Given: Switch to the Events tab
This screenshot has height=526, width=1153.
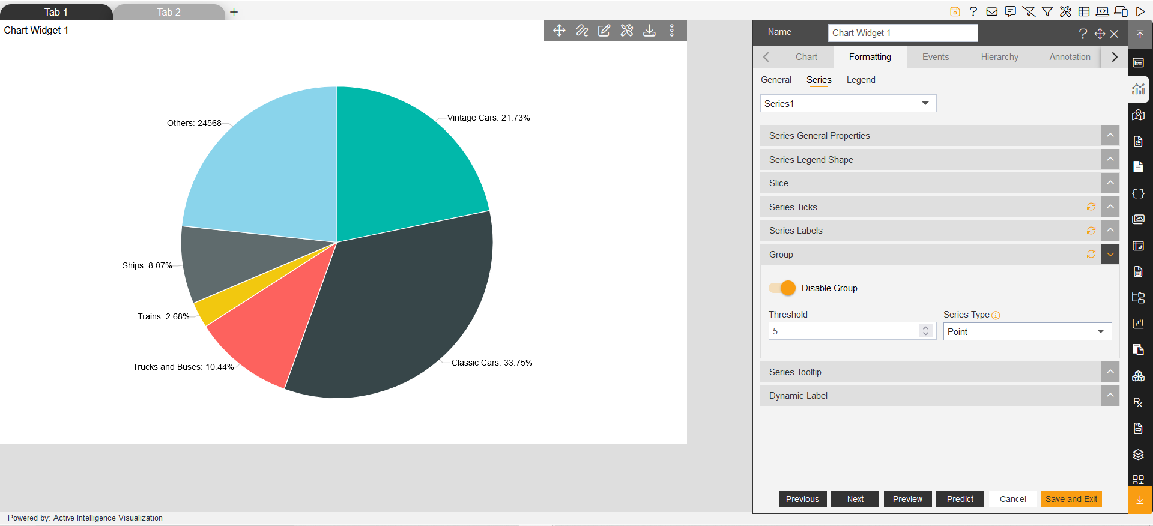Looking at the screenshot, I should 936,57.
